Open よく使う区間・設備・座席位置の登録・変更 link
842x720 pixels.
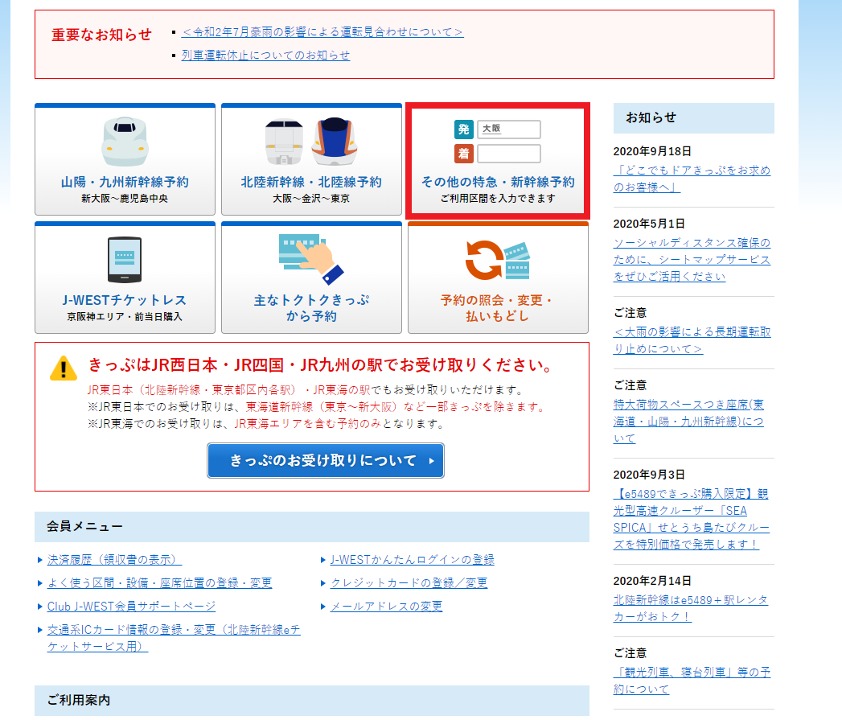point(159,583)
